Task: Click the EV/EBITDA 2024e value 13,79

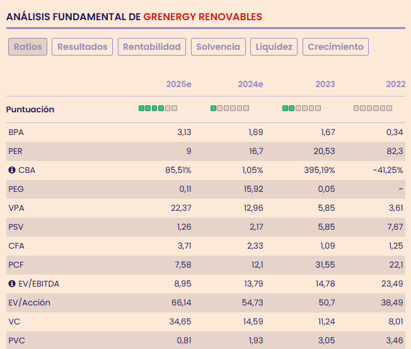Action: coord(254,283)
